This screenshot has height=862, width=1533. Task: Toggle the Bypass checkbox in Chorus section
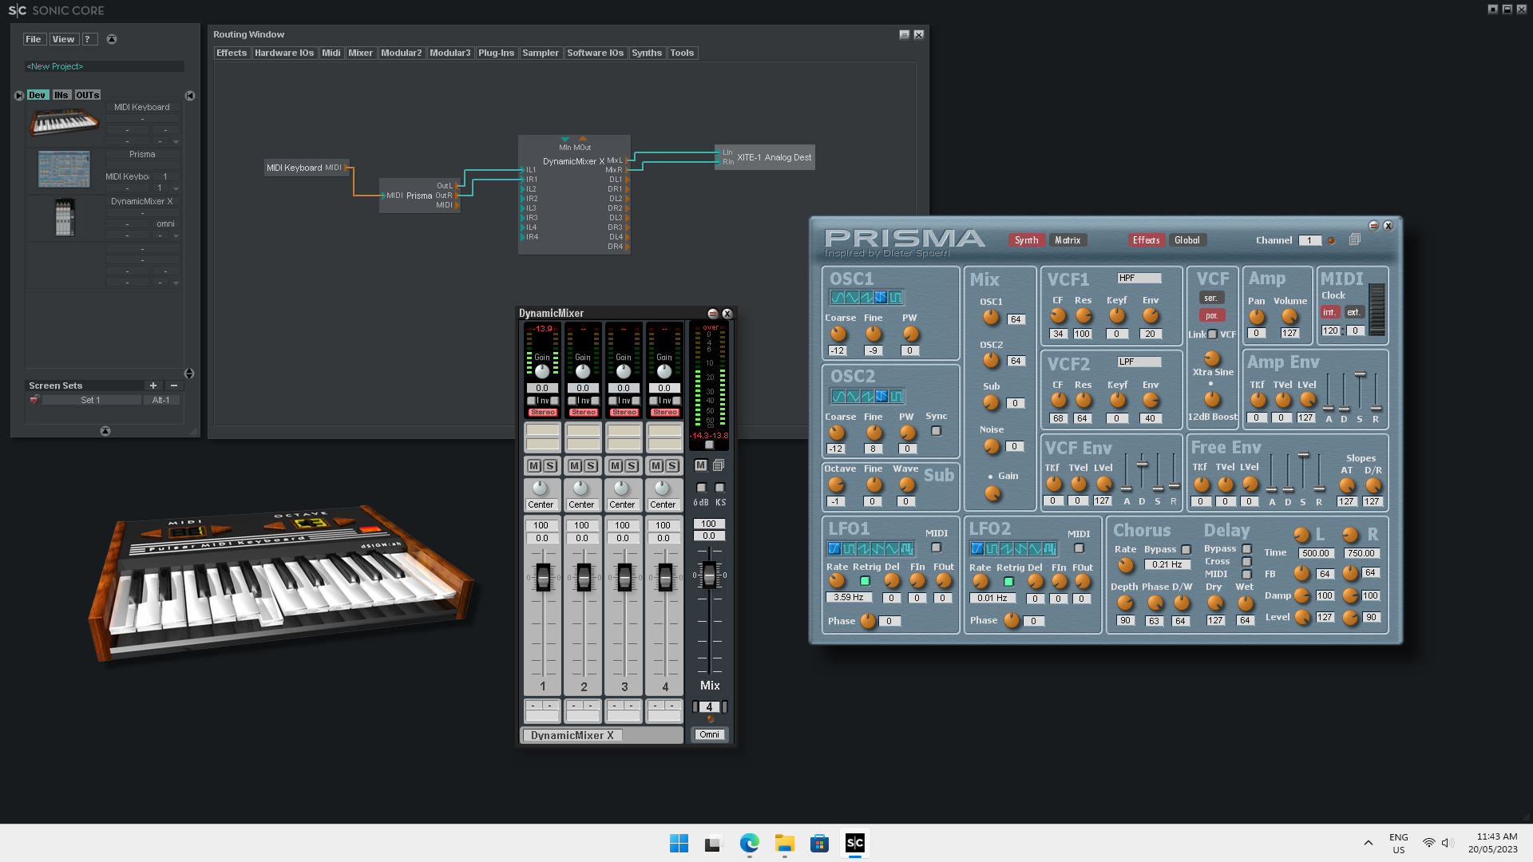pyautogui.click(x=1185, y=548)
